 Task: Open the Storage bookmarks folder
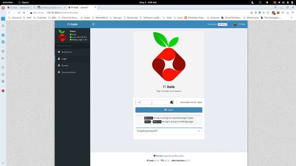[116, 18]
